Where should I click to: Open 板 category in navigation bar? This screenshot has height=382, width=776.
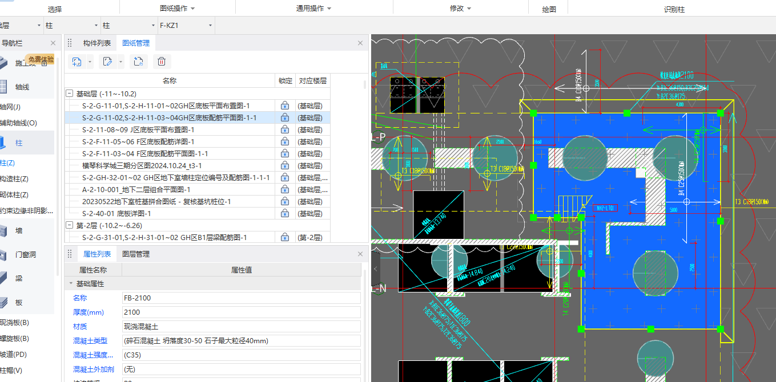tap(19, 302)
